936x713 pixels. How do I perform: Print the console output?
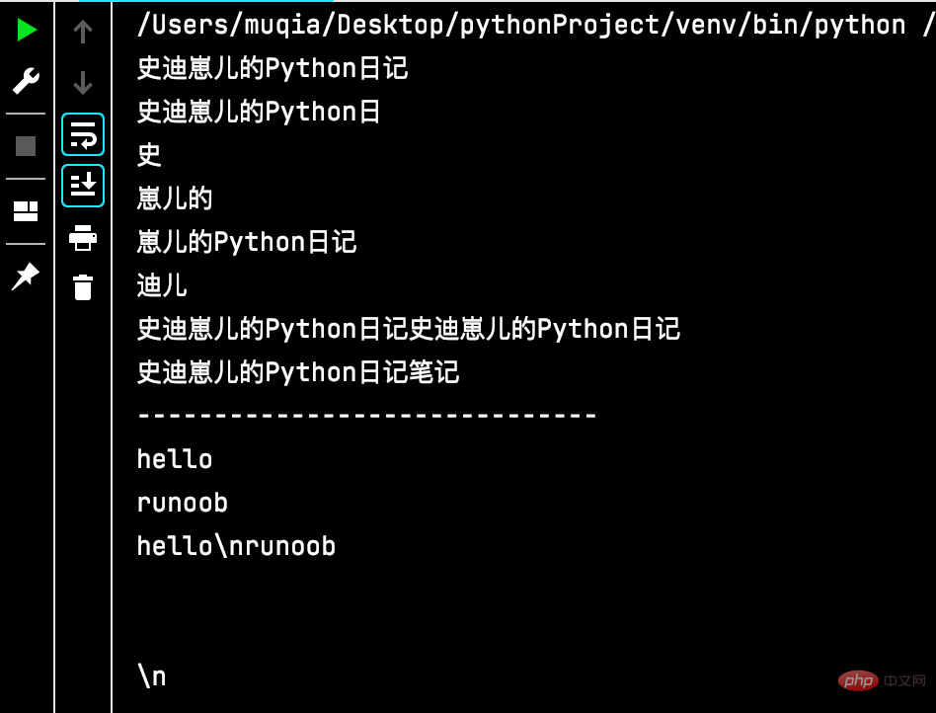coord(83,237)
